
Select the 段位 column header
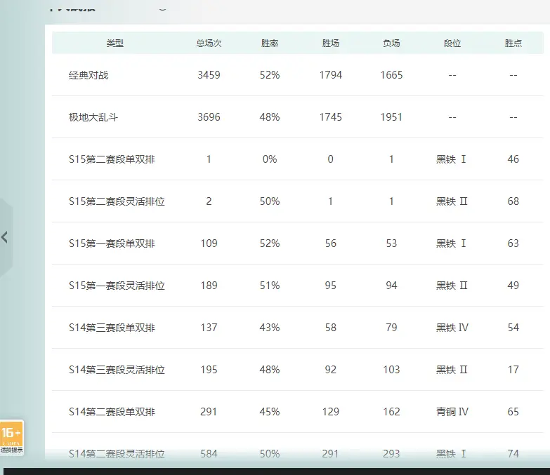(452, 44)
